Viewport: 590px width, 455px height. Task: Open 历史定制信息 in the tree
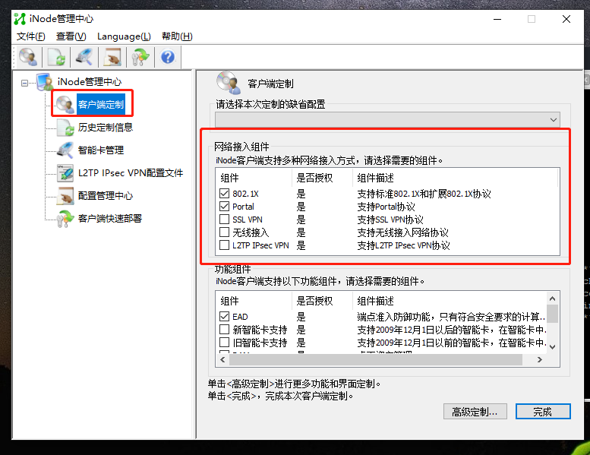106,128
